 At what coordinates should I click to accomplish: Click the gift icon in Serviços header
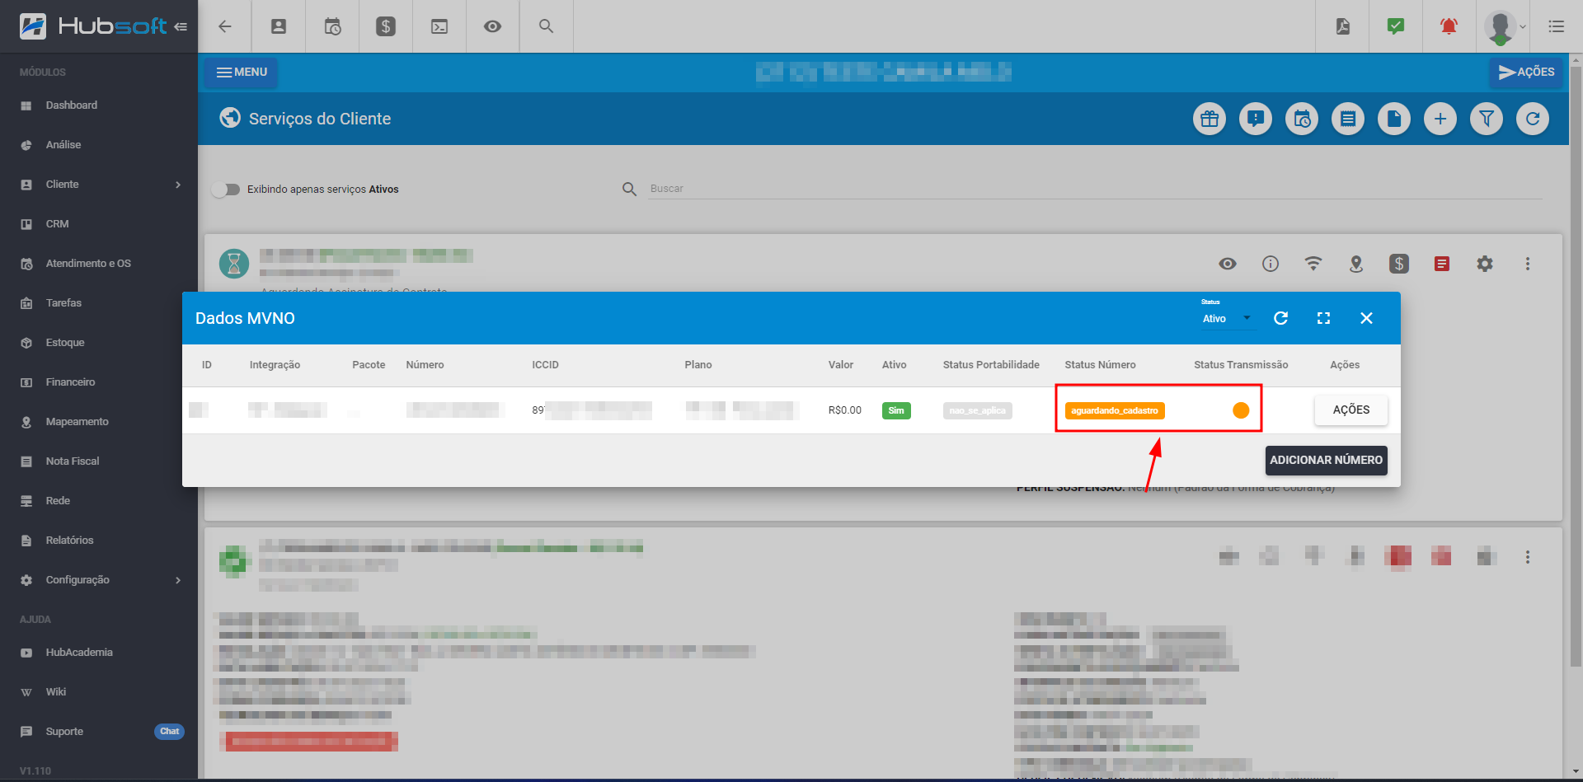pos(1210,119)
